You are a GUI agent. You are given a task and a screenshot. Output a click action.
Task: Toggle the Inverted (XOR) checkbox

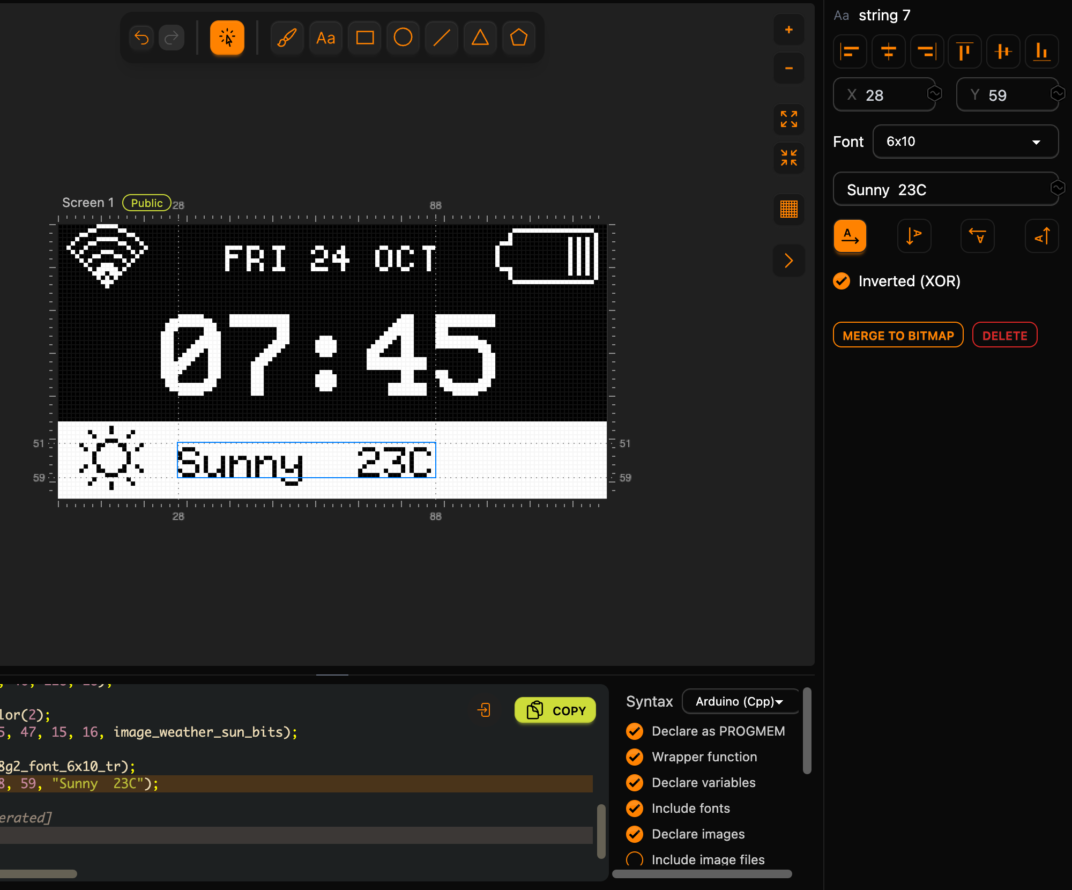coord(842,281)
